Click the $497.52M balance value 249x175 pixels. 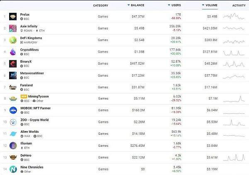coord(137,63)
